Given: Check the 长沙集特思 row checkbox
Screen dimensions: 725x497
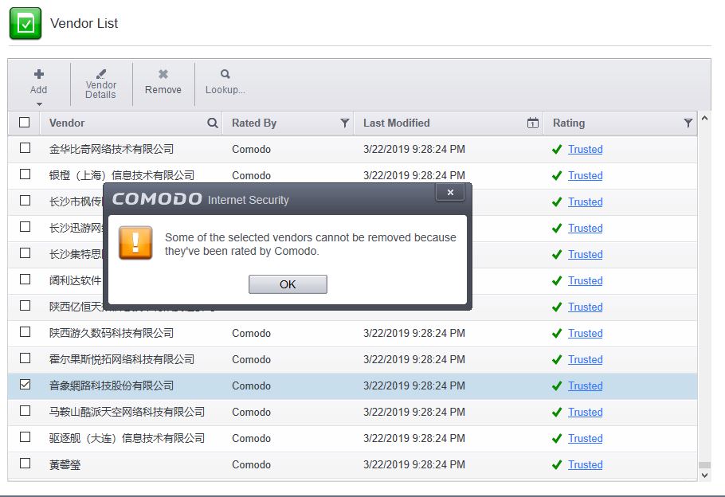Looking at the screenshot, I should (25, 253).
